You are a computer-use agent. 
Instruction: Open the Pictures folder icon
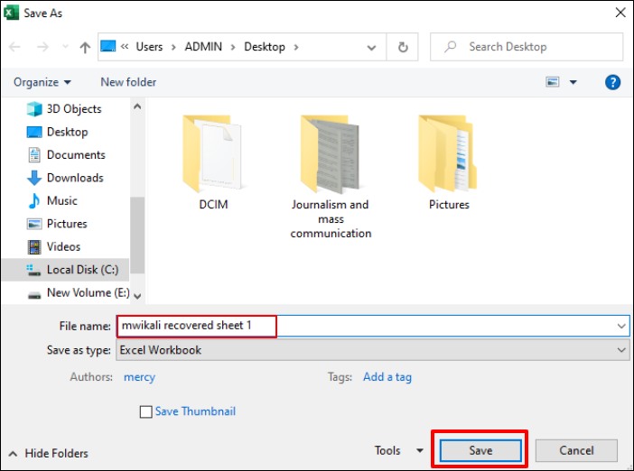tap(449, 153)
